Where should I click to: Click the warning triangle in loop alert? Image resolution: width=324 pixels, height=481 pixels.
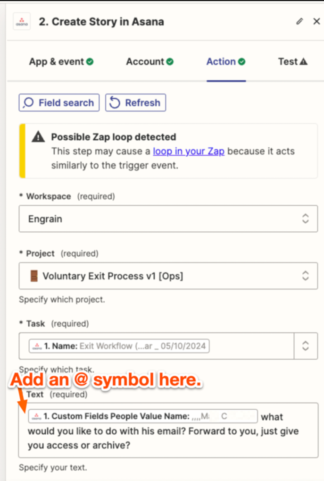click(38, 137)
